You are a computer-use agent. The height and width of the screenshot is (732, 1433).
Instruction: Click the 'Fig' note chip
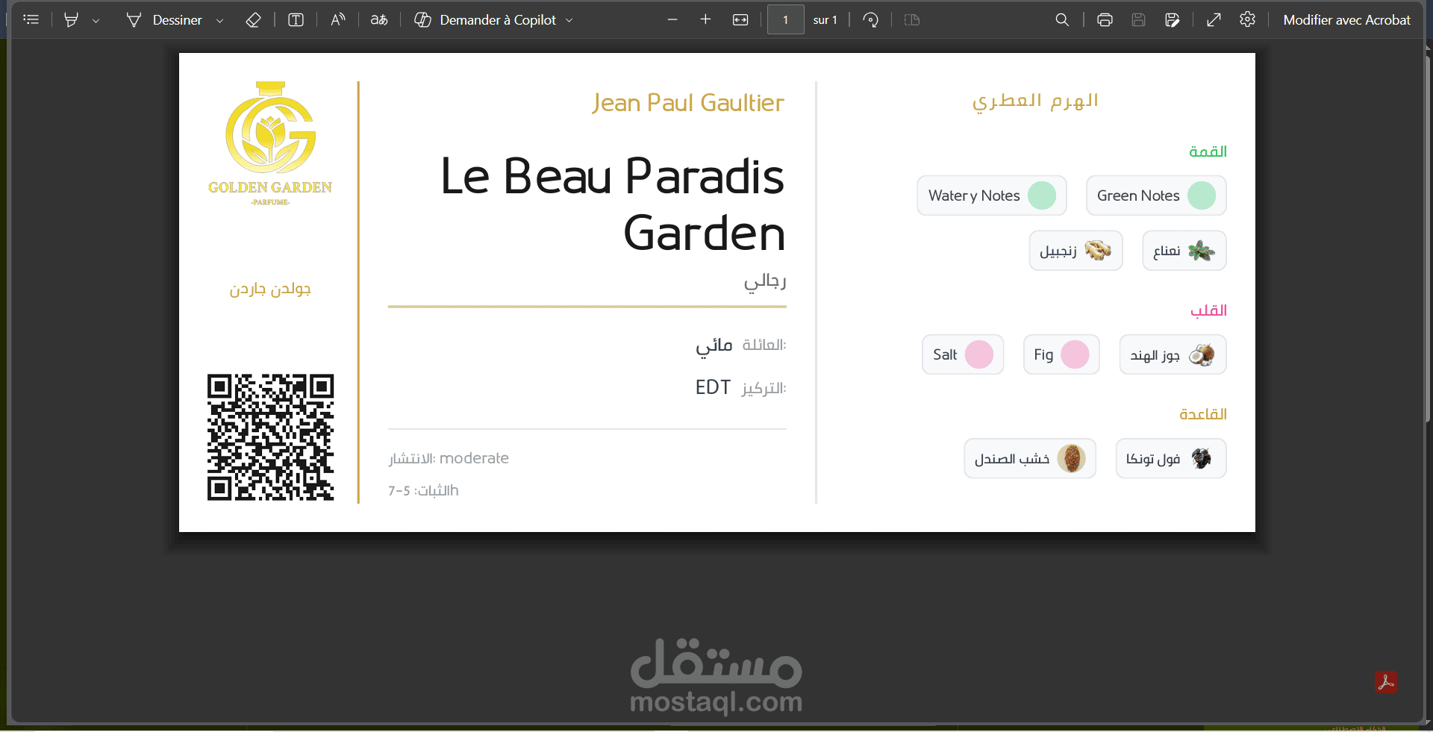tap(1061, 354)
